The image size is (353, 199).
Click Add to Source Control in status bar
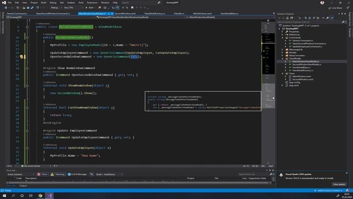pos(328,191)
